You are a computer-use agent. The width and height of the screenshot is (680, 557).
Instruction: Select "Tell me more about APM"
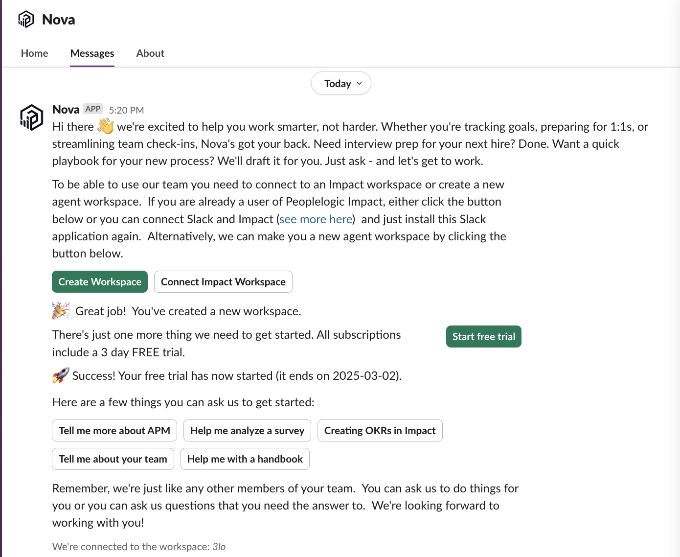coord(114,431)
